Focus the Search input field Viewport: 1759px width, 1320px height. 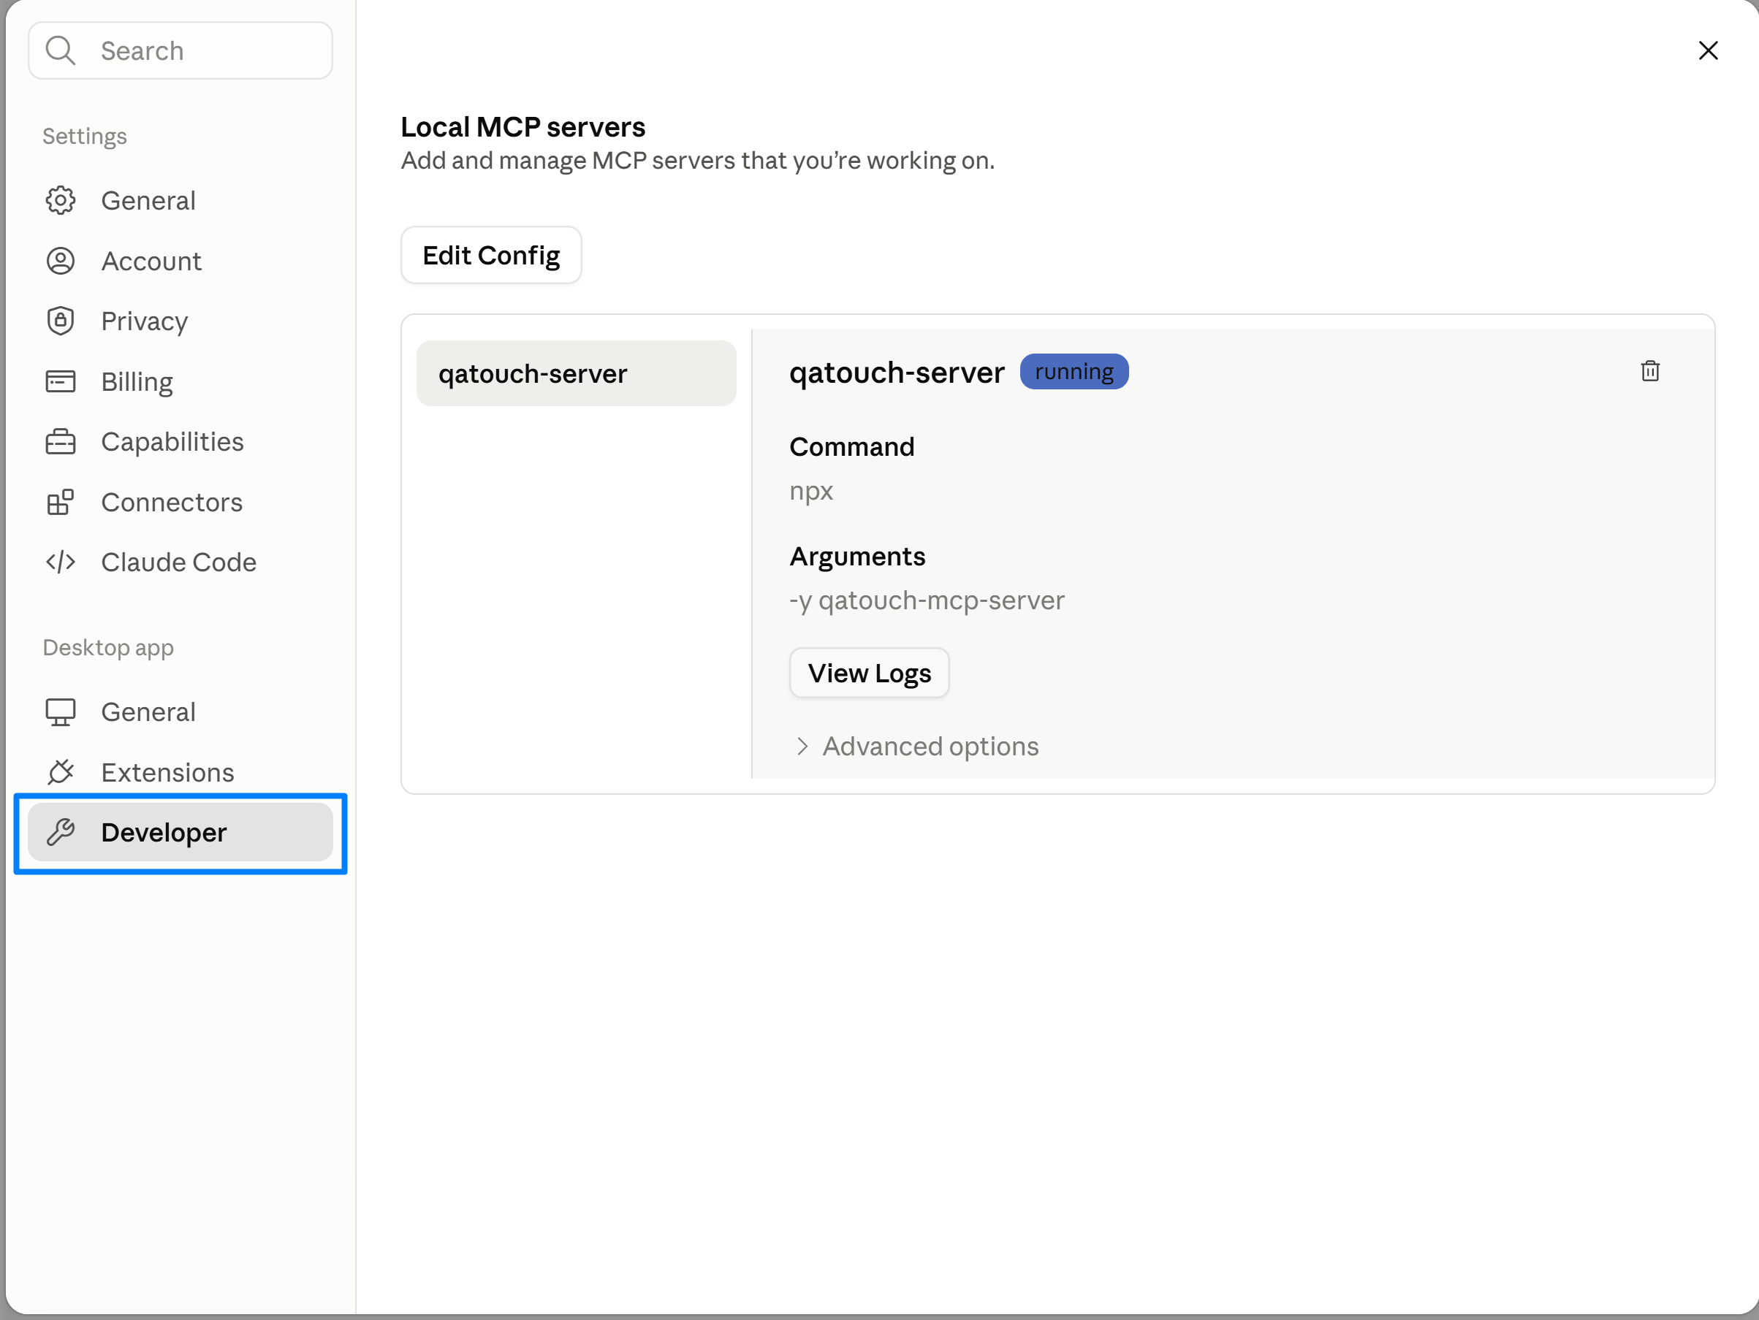pyautogui.click(x=181, y=50)
